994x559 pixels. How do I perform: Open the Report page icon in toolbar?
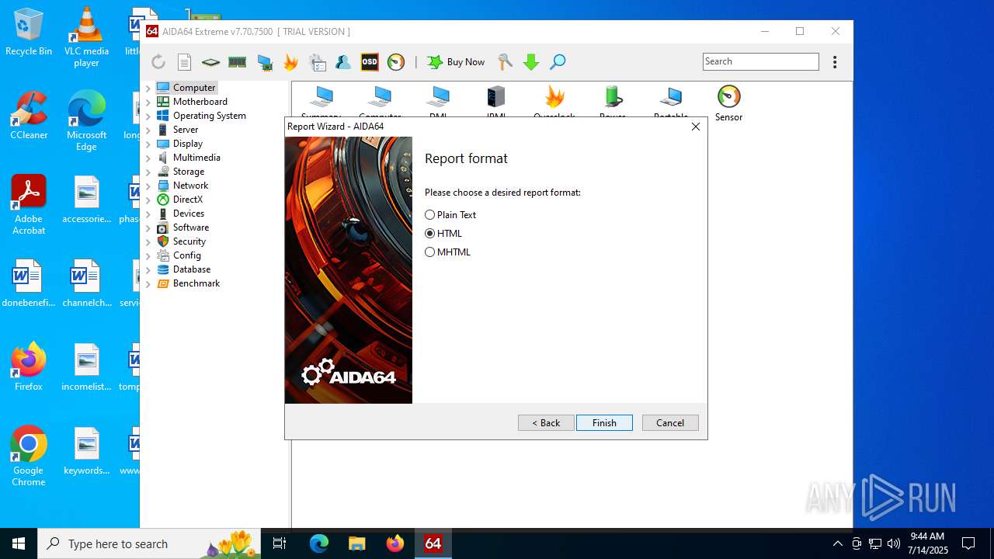pyautogui.click(x=184, y=62)
